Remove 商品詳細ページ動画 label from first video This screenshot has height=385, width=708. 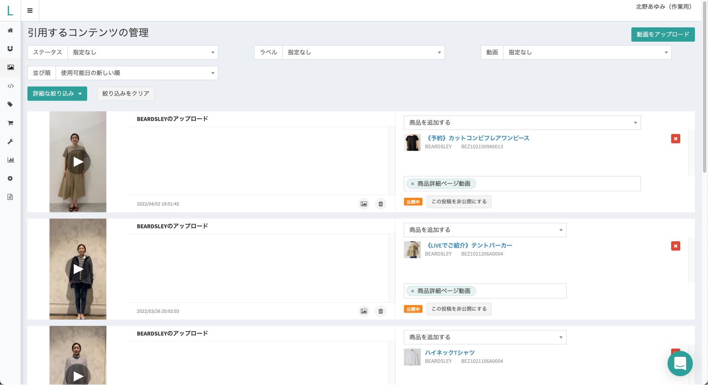point(412,184)
